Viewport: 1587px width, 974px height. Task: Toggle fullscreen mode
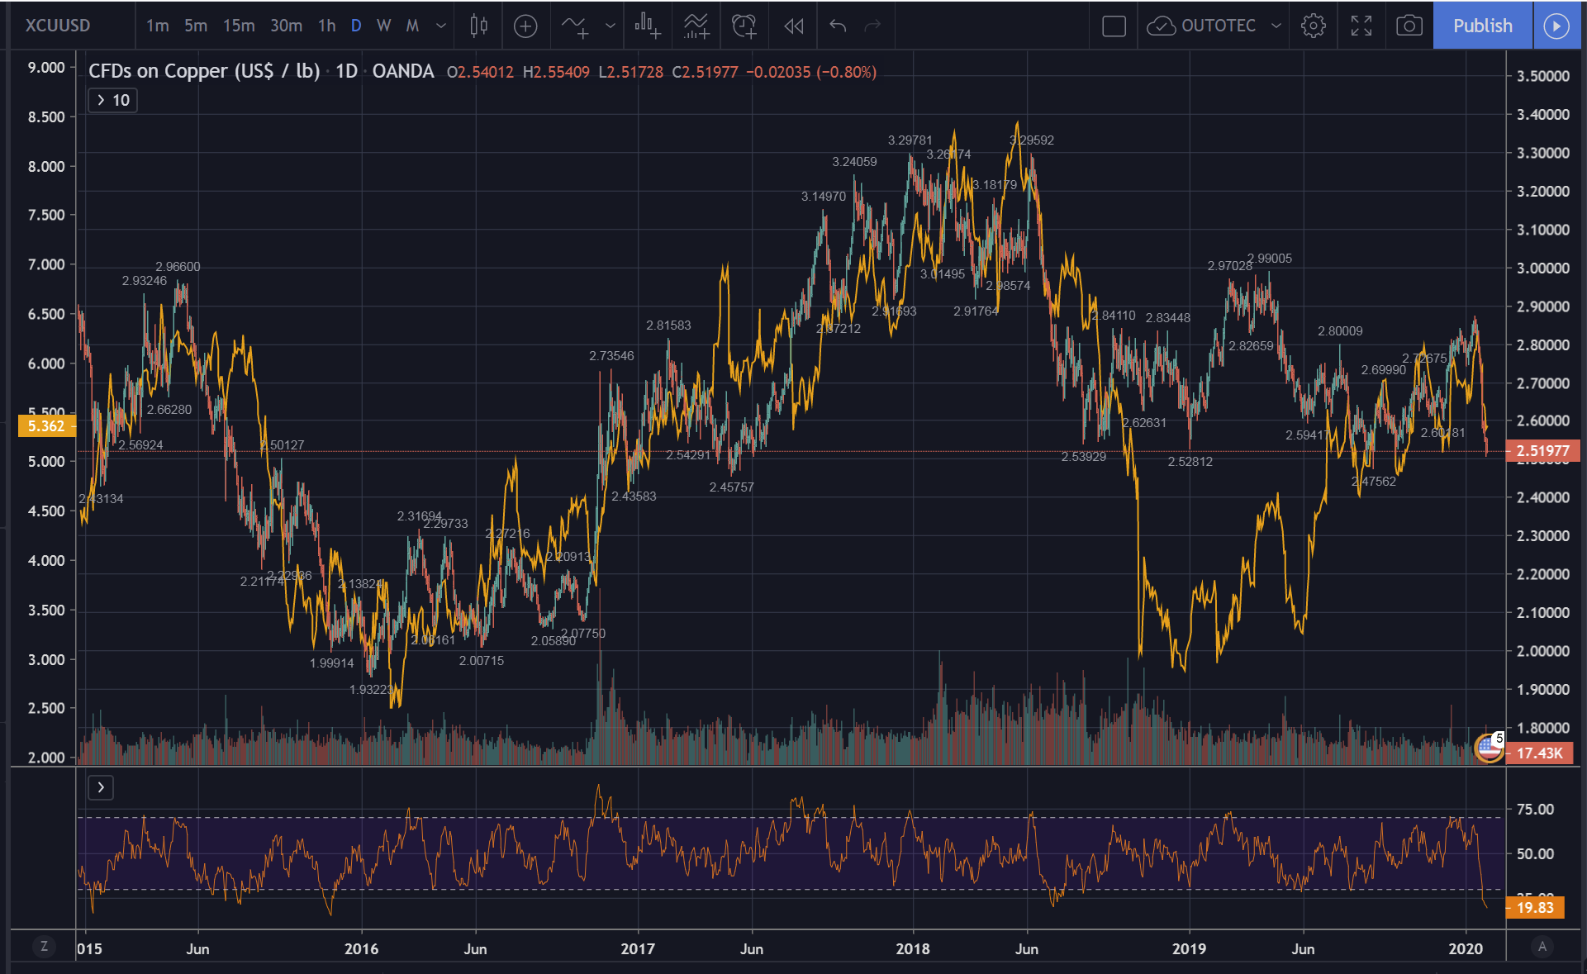[x=1361, y=26]
